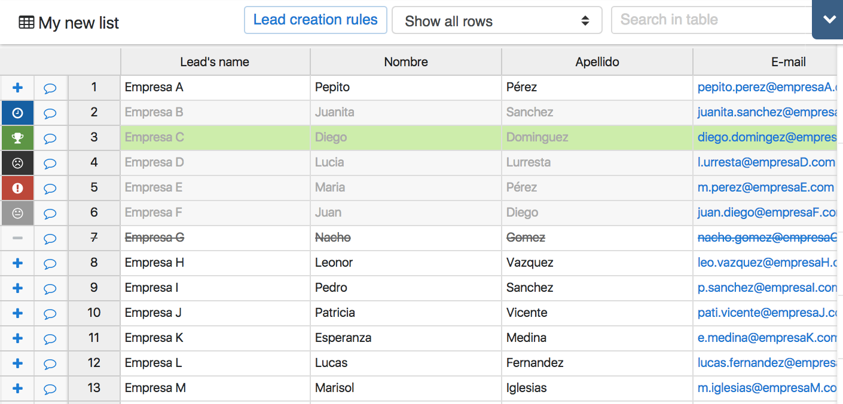Click the Apellido column header
This screenshot has height=404, width=843.
click(x=597, y=62)
